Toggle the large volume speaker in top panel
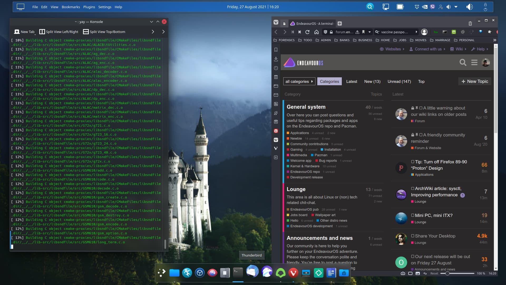Screen dimensions: 506x285 tap(469, 7)
